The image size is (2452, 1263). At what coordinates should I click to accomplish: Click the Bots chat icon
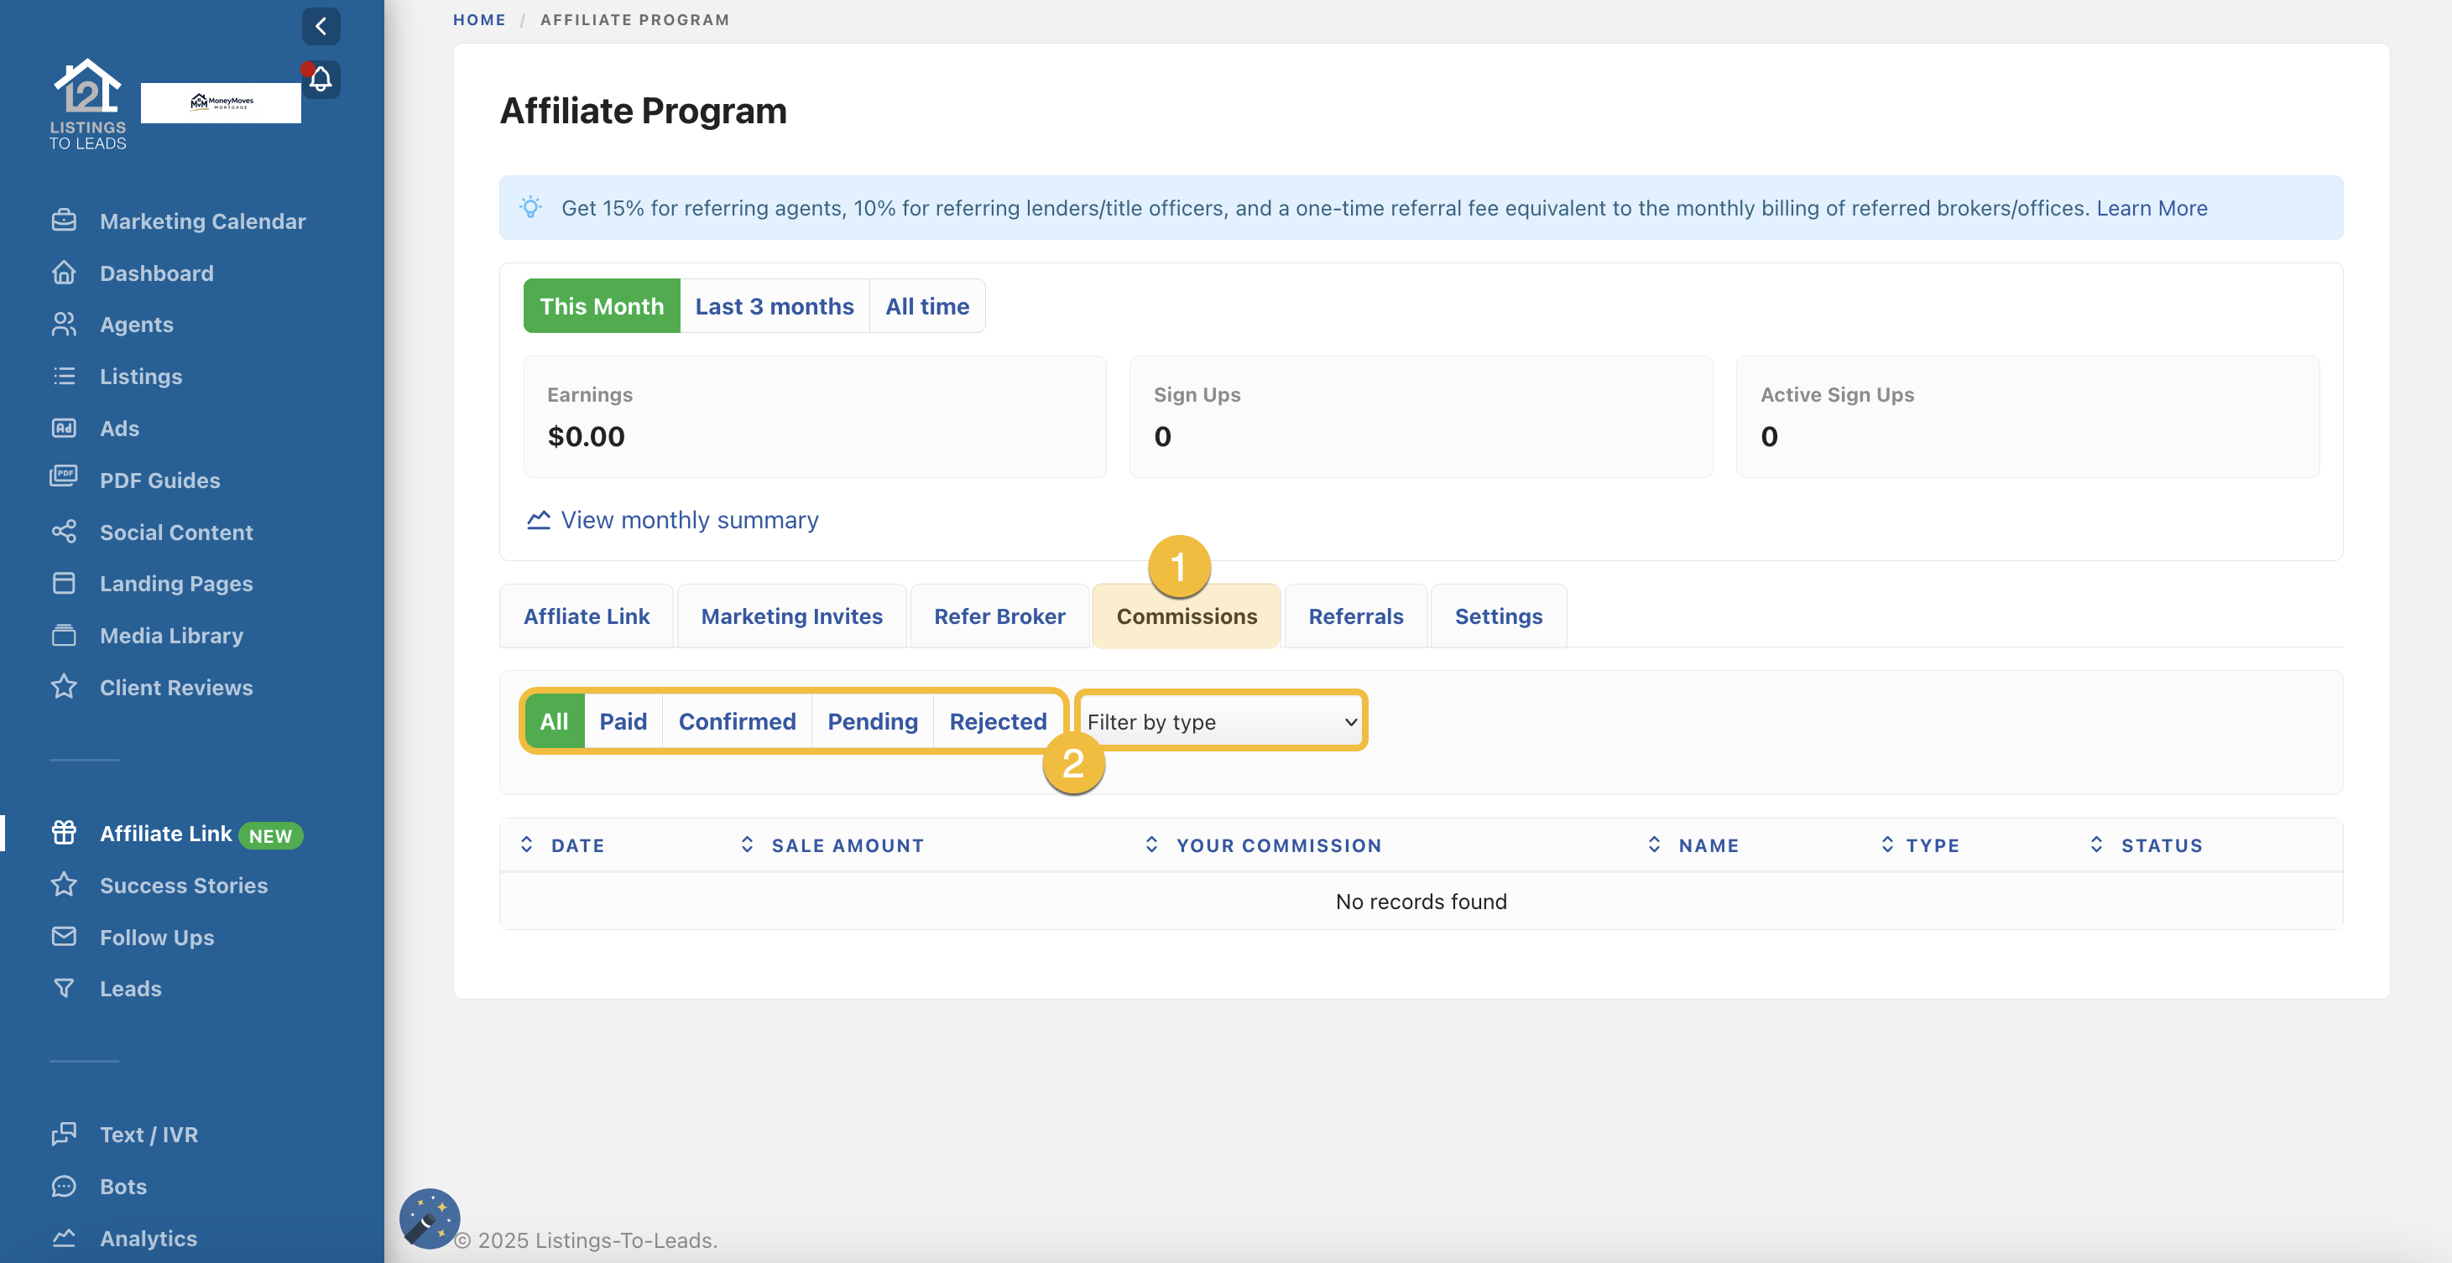point(64,1186)
